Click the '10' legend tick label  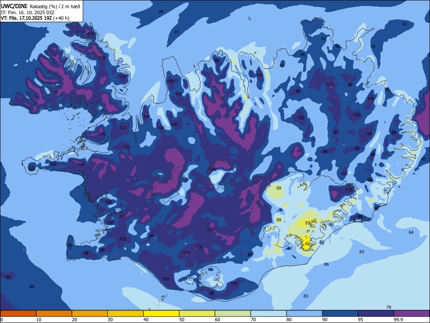39,320
